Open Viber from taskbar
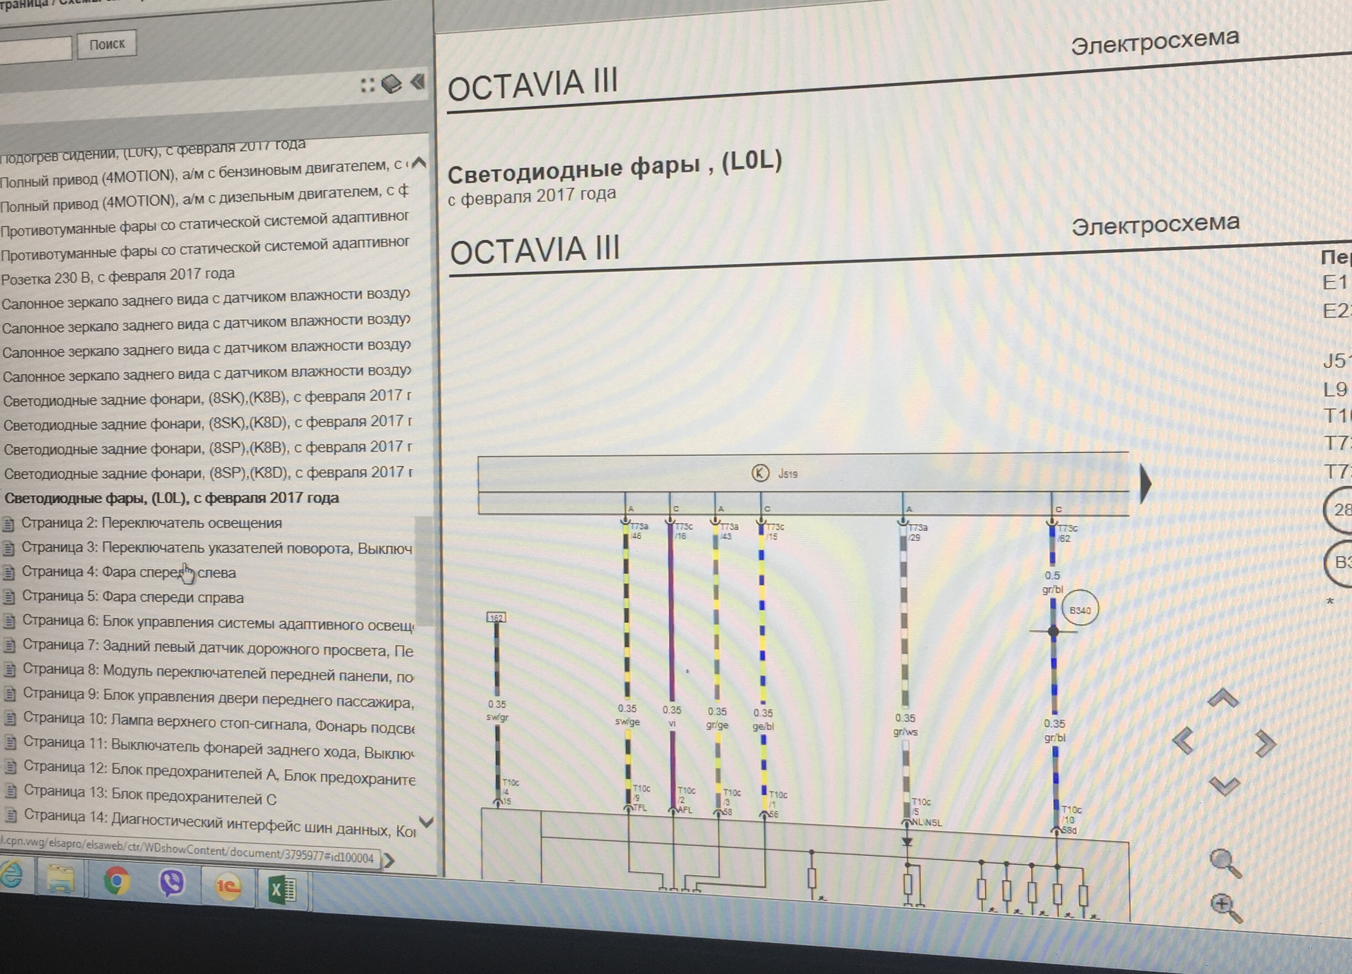The height and width of the screenshot is (974, 1352). pyautogui.click(x=171, y=883)
